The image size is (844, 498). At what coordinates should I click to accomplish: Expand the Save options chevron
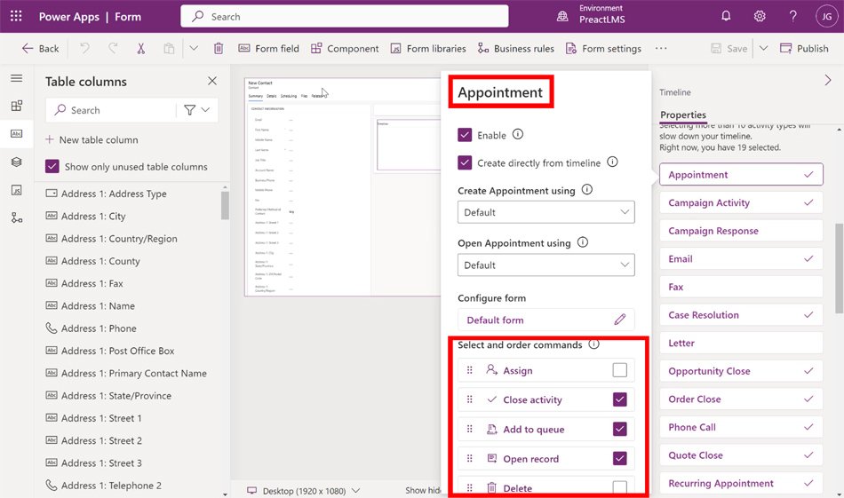(x=763, y=49)
